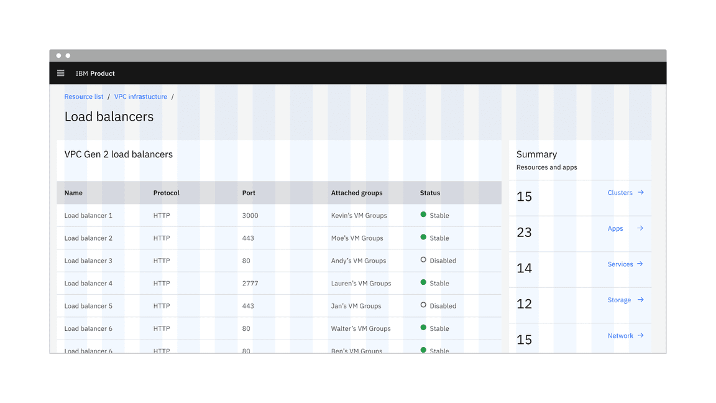The width and height of the screenshot is (716, 403).
Task: Click the arrow icon next to Services
Action: pos(640,264)
